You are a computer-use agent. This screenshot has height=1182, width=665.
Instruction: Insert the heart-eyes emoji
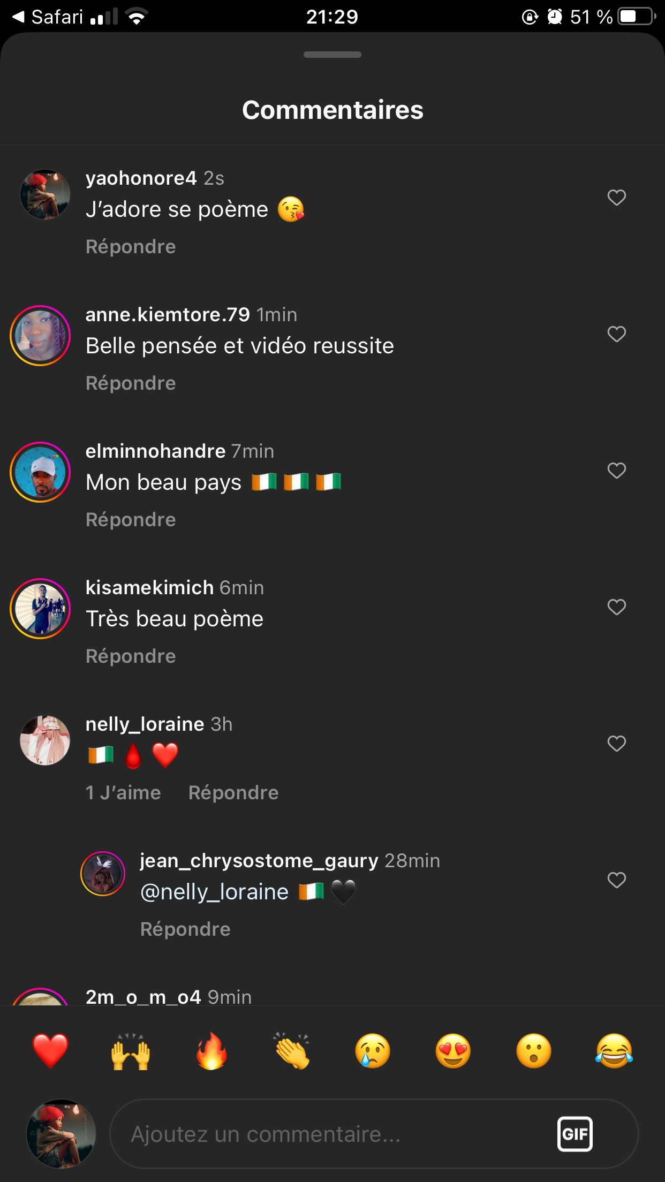453,1051
